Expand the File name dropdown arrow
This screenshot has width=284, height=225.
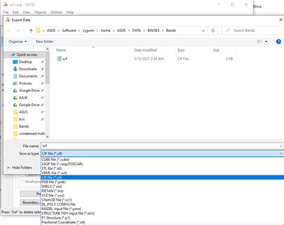(x=281, y=146)
